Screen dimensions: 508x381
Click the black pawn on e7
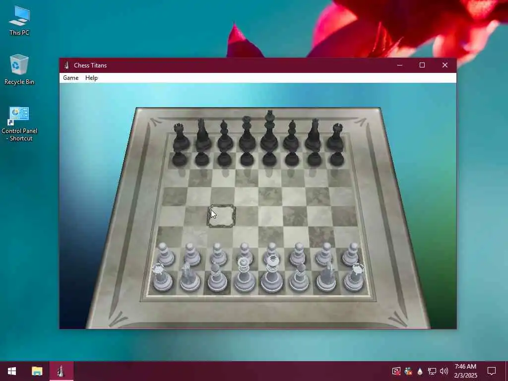pos(269,158)
